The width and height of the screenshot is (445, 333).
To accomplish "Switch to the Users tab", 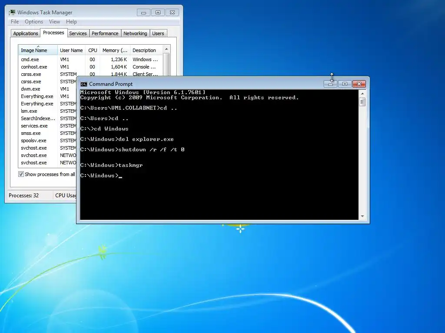I will [x=158, y=33].
